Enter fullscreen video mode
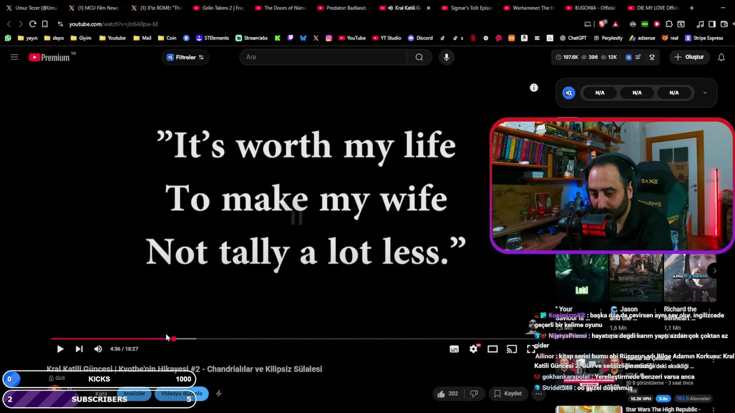 [531, 349]
